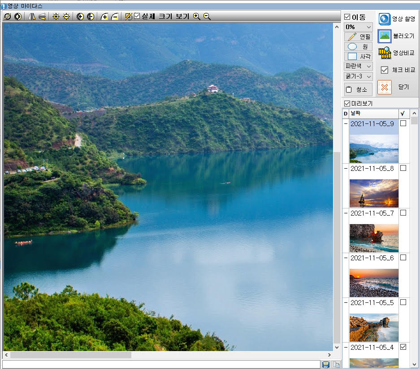420x369 pixels.
Task: Click the invert image icon in toolbar
Action: point(18,17)
